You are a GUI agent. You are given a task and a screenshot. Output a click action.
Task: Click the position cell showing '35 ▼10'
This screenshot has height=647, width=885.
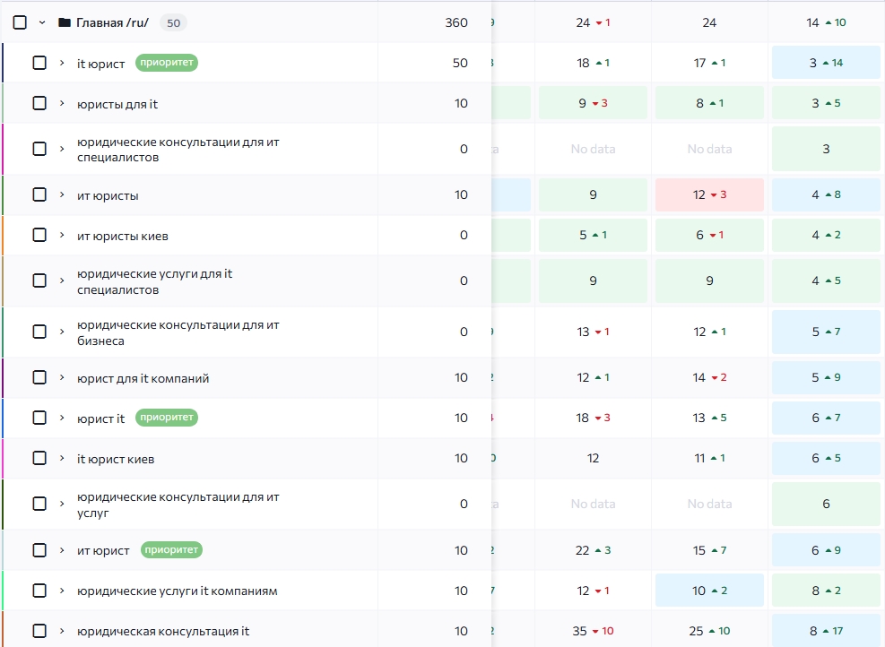point(593,631)
